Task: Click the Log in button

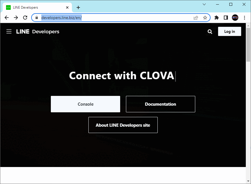Action: click(230, 31)
